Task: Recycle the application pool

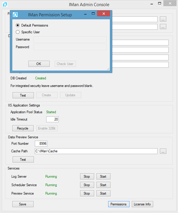Action: pyautogui.click(x=23, y=128)
